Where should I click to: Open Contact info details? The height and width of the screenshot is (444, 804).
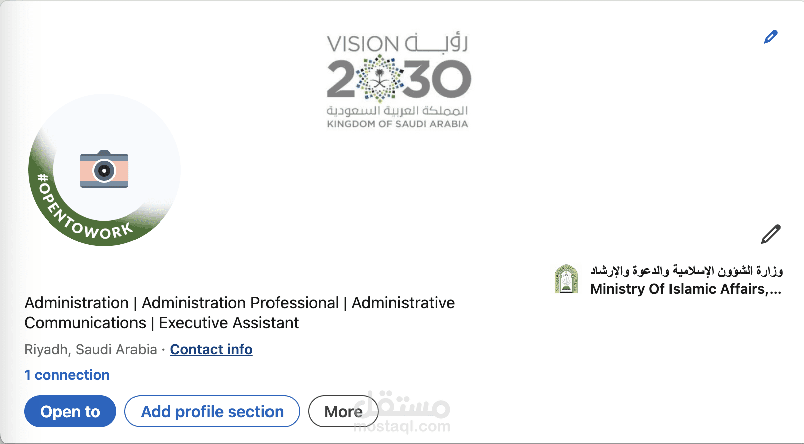211,349
